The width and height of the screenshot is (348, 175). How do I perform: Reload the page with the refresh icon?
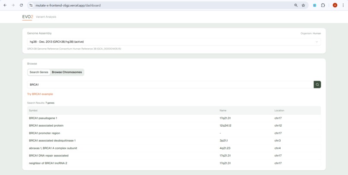[21, 5]
